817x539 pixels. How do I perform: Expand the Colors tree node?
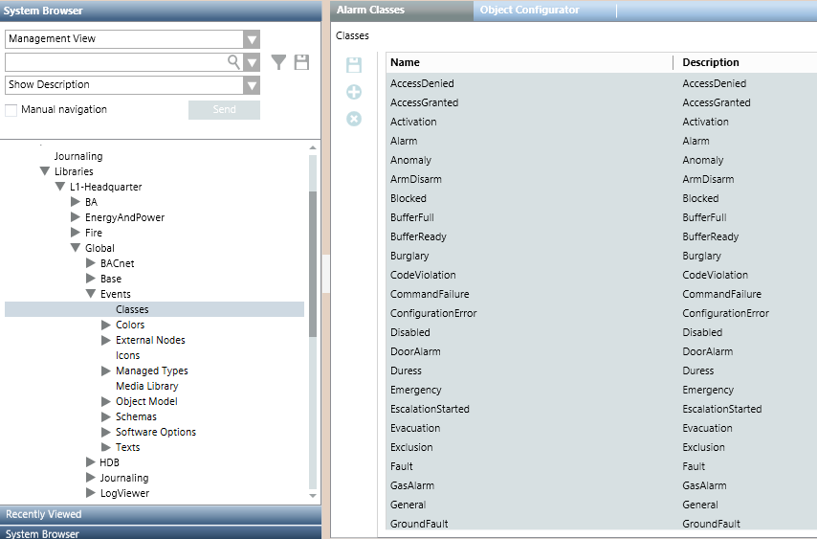[106, 326]
